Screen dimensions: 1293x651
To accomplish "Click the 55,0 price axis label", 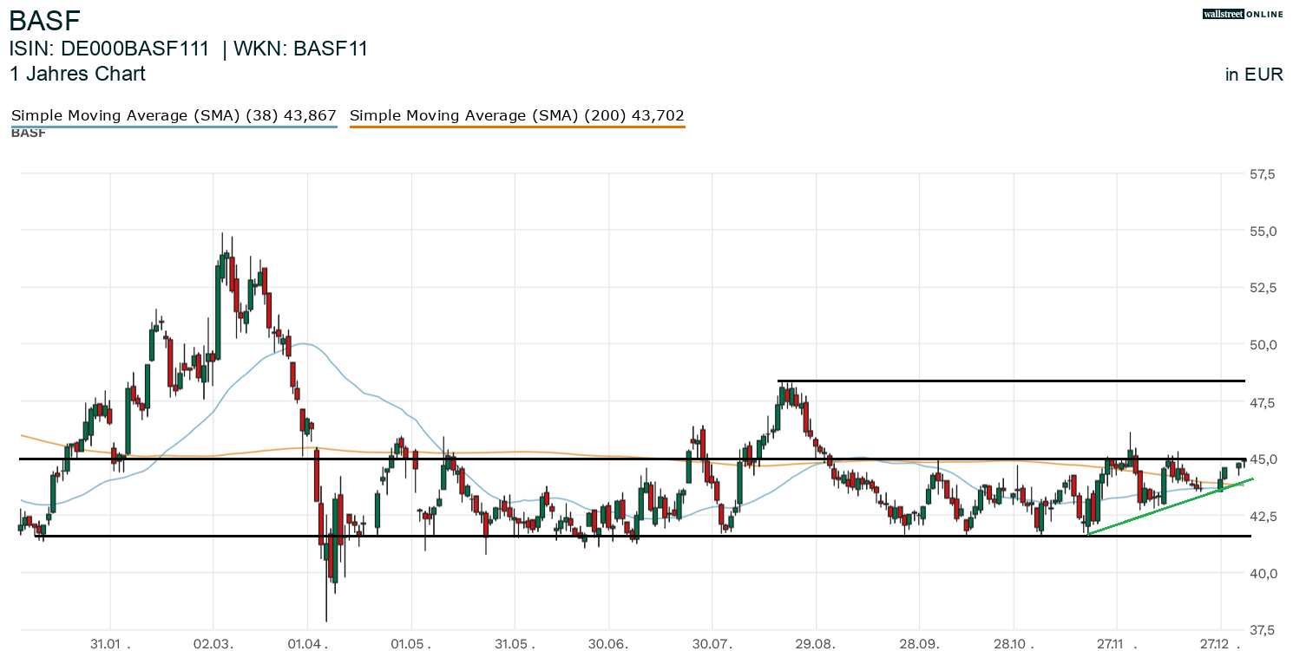I will [x=1262, y=231].
